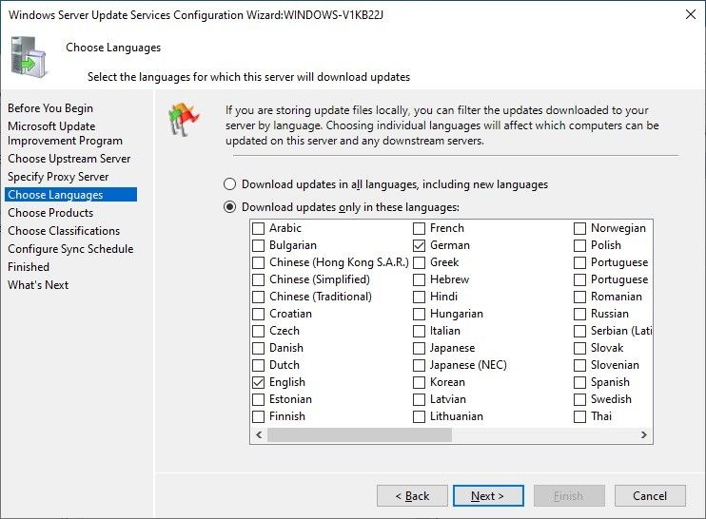Open Microsoft Update Improvement Program step
The width and height of the screenshot is (706, 519).
coord(65,134)
